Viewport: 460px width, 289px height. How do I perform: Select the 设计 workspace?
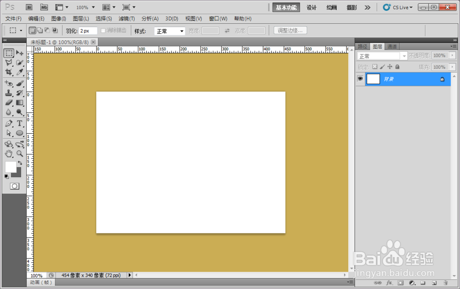[x=311, y=7]
